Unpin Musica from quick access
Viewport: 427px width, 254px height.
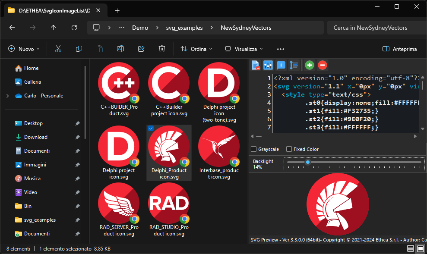[78, 179]
